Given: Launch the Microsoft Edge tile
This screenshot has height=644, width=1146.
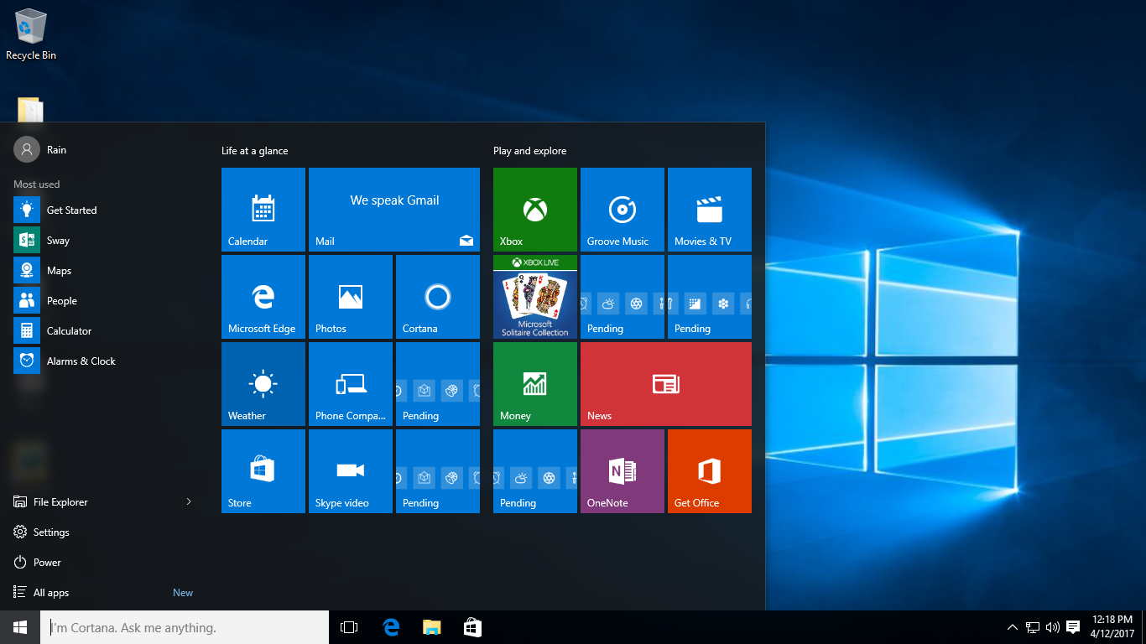Looking at the screenshot, I should 263,297.
